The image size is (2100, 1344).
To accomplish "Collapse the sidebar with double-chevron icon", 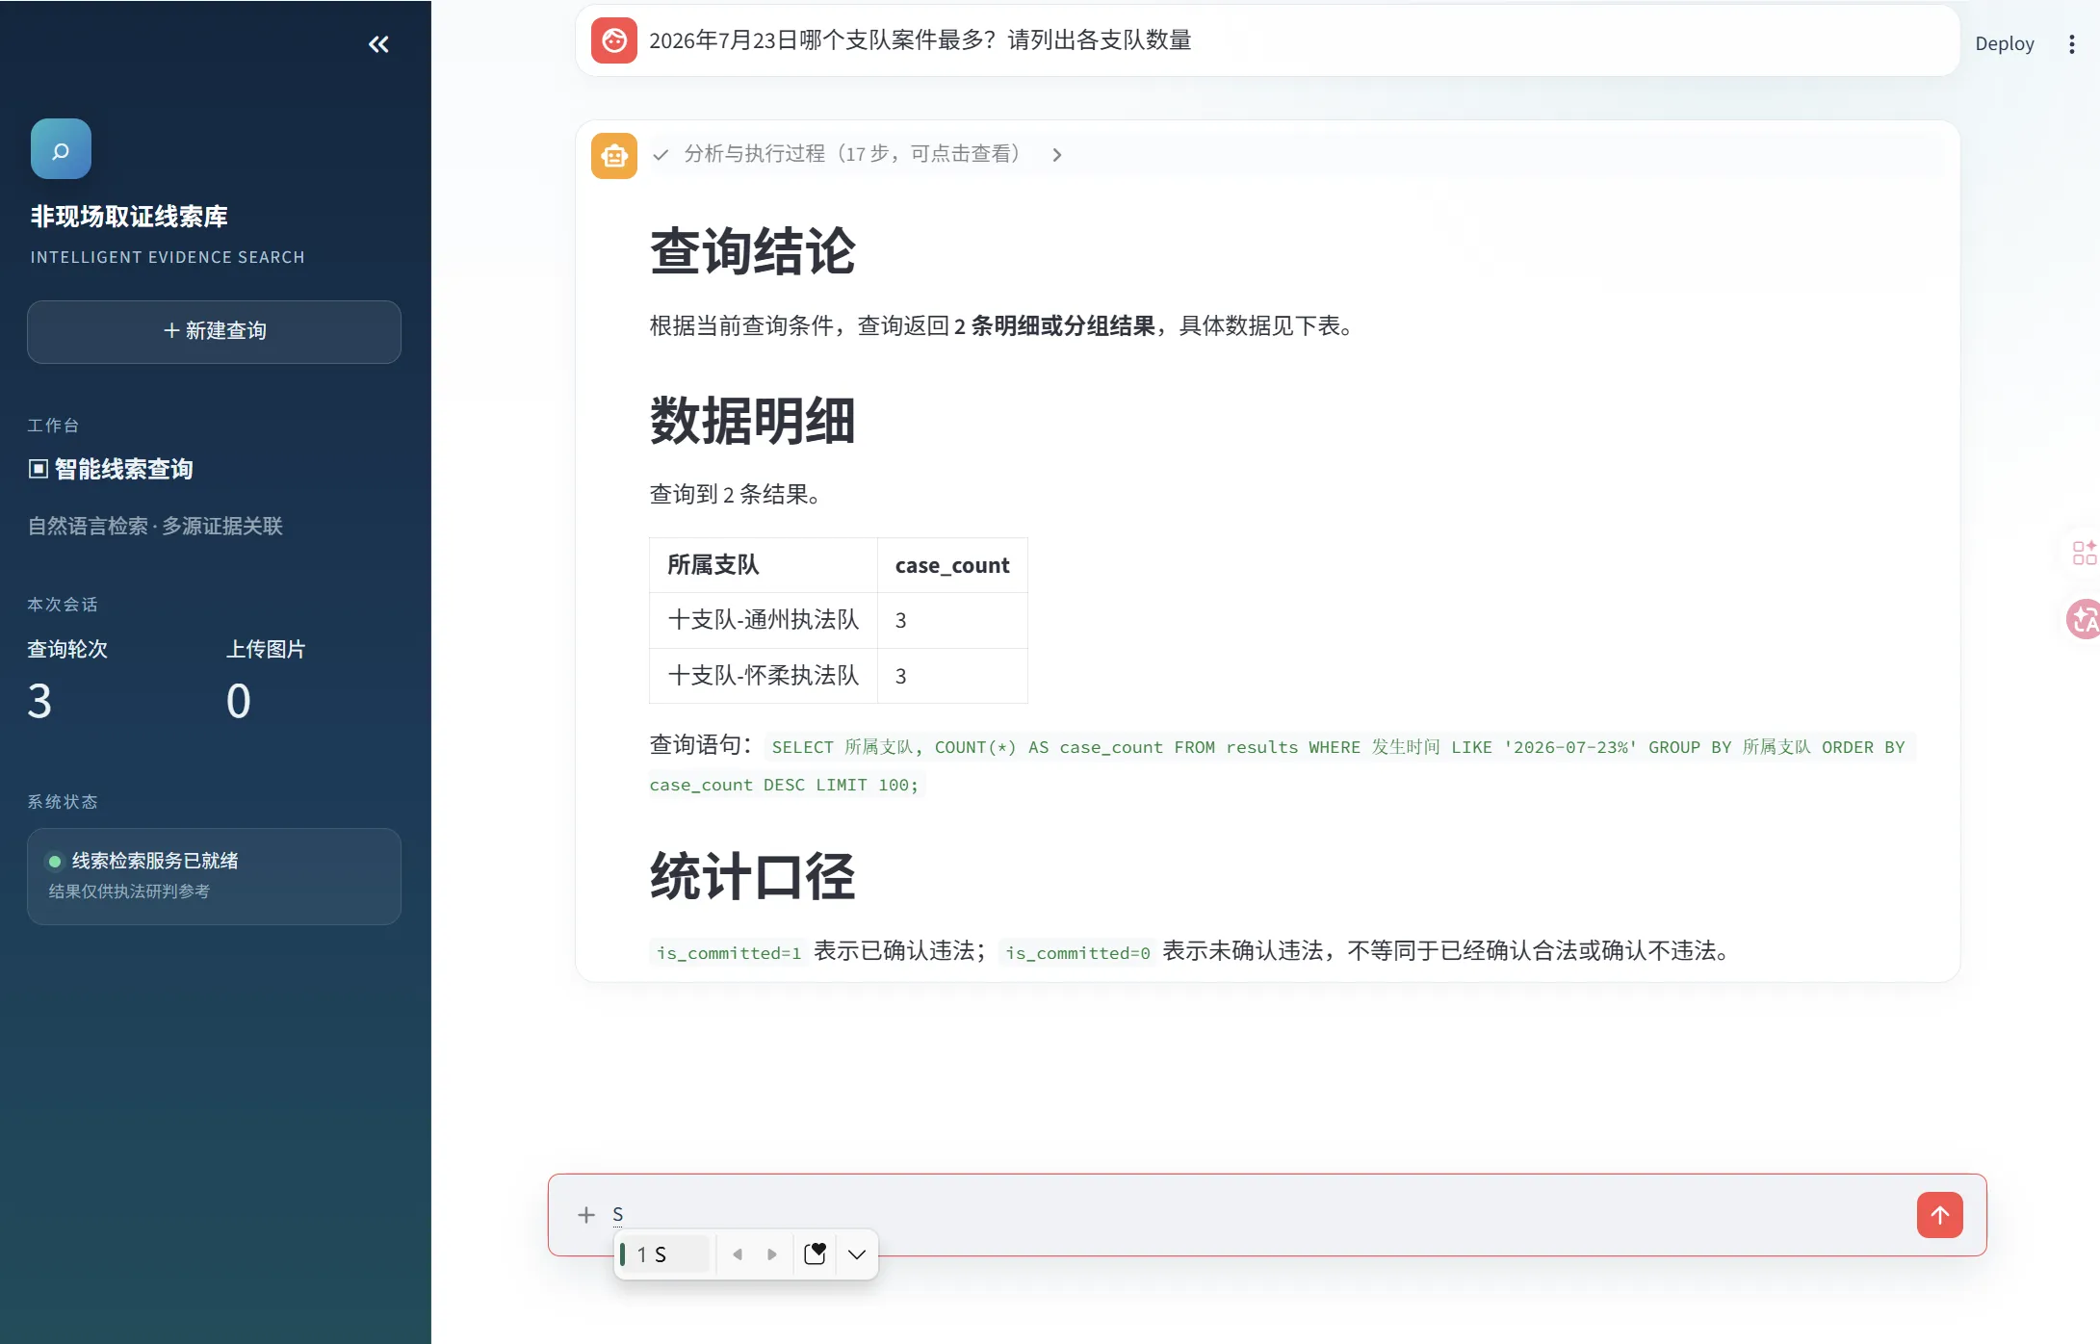I will click(x=378, y=44).
